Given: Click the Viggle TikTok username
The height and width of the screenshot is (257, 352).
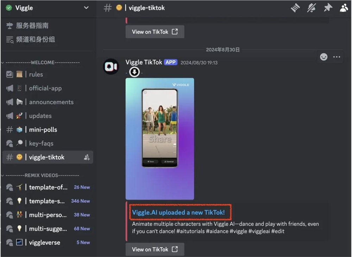Looking at the screenshot, I should pyautogui.click(x=144, y=62).
